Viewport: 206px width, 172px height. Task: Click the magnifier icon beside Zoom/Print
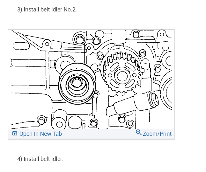139,133
